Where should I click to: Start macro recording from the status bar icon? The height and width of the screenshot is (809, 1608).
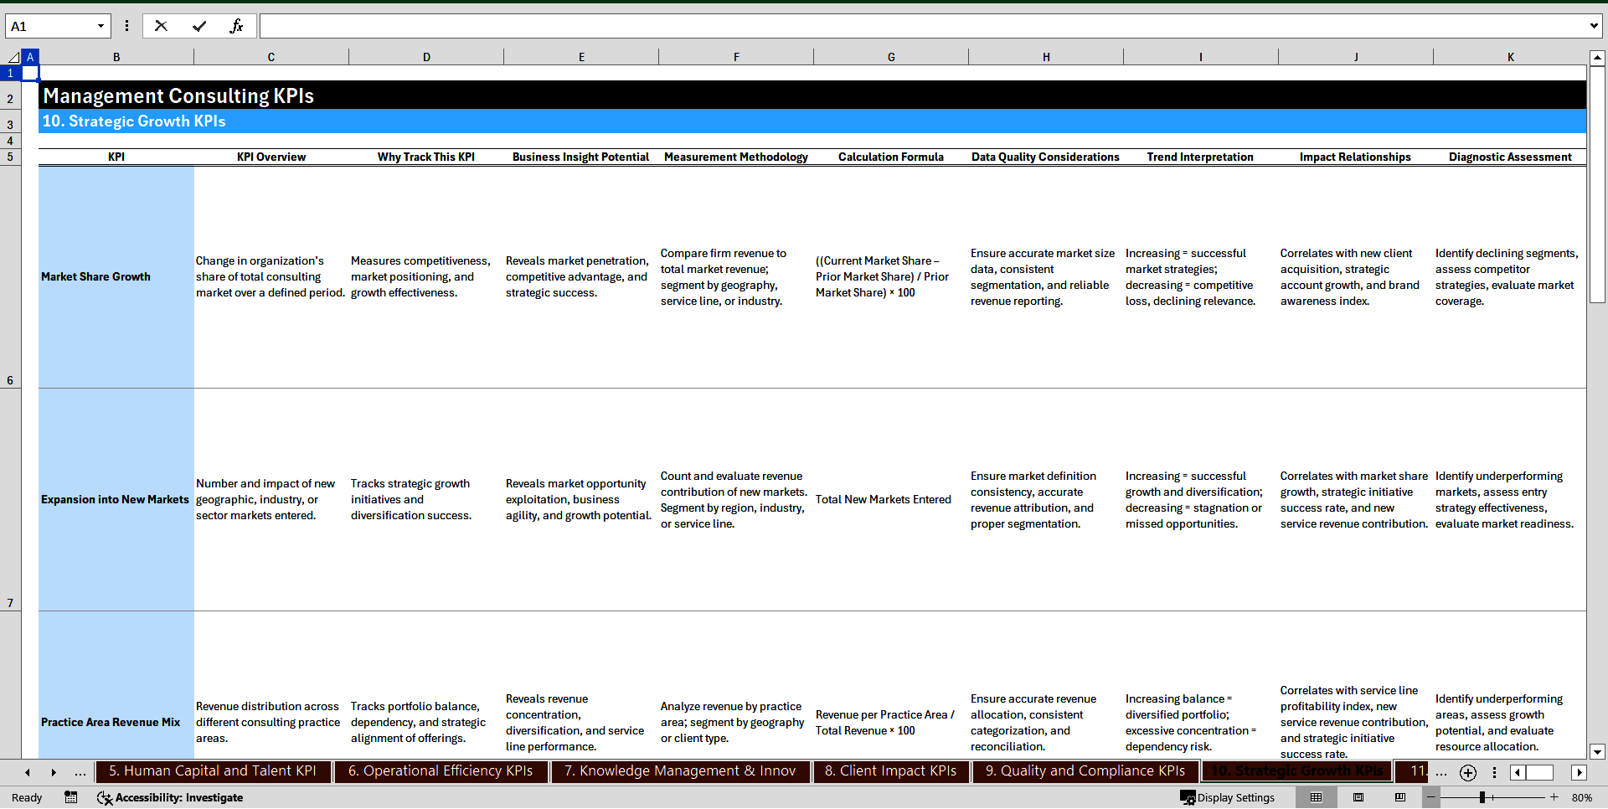[71, 797]
